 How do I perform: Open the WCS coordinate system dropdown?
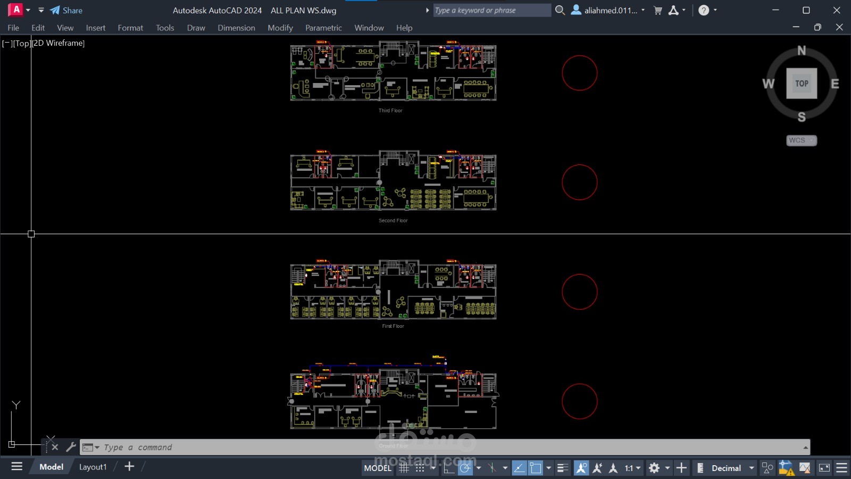click(x=802, y=141)
